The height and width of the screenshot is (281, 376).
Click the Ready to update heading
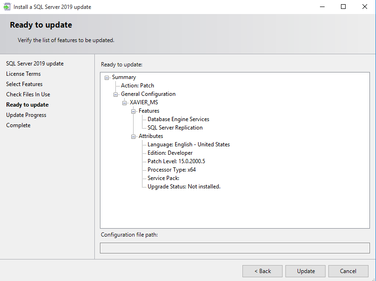point(41,25)
